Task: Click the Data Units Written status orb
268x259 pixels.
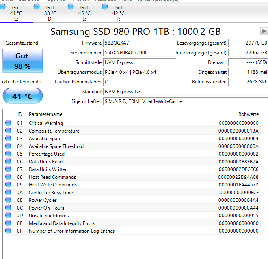Action: (8, 169)
